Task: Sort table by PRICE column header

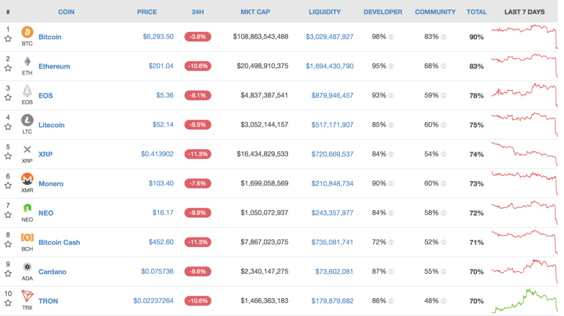Action: pos(147,12)
